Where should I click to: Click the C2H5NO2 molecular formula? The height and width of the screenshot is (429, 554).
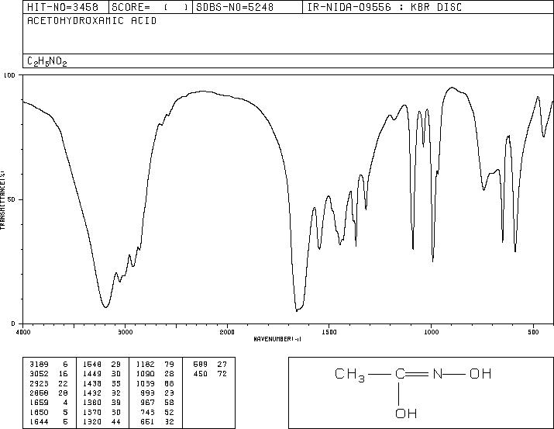pos(47,61)
